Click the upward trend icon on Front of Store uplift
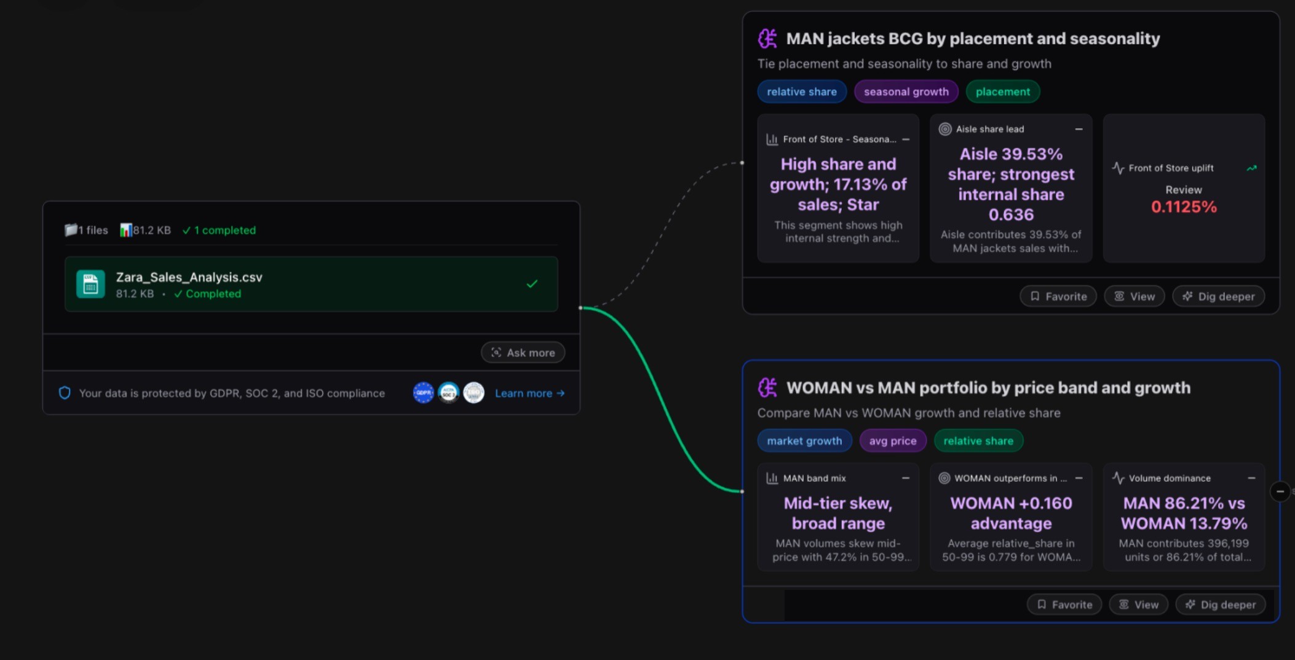Viewport: 1295px width, 660px height. (1251, 168)
